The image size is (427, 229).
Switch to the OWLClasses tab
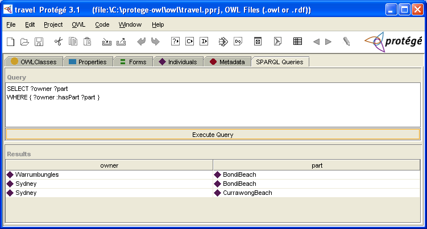point(33,62)
